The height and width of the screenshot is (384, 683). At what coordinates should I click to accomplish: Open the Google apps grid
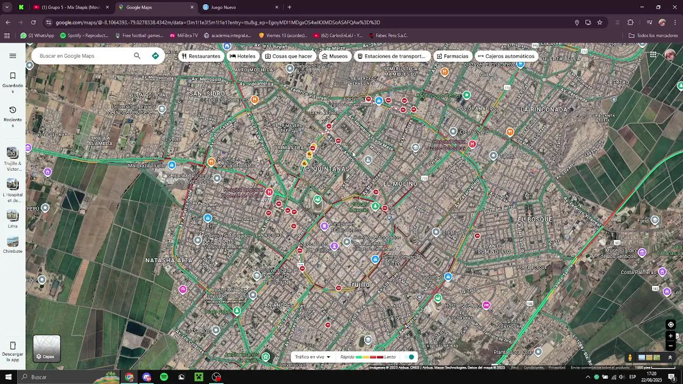[653, 55]
